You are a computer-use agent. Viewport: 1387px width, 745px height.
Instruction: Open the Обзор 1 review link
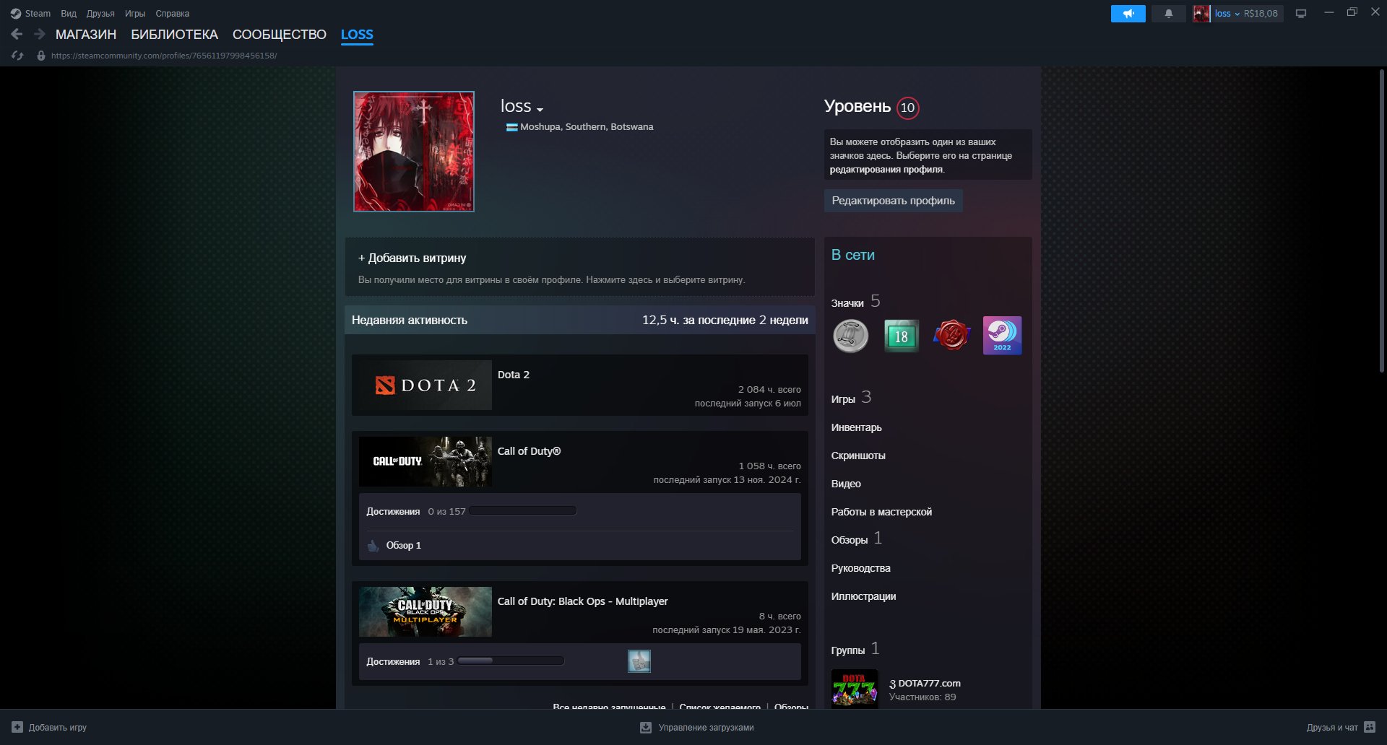pyautogui.click(x=403, y=546)
